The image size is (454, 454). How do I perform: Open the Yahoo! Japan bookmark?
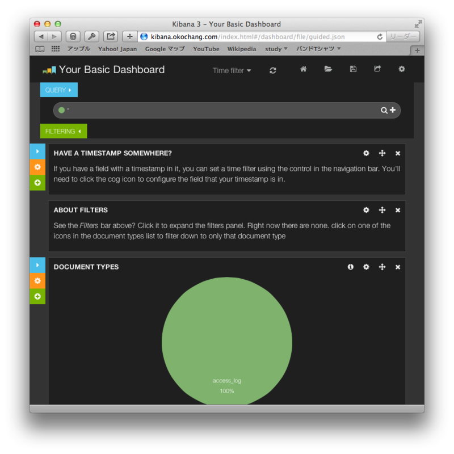pos(117,49)
